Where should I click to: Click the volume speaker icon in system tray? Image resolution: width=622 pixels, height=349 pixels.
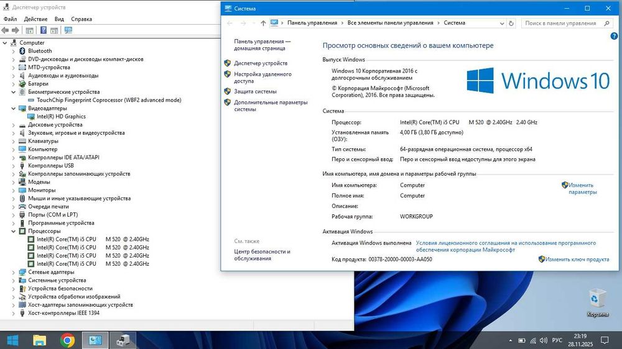pos(544,341)
